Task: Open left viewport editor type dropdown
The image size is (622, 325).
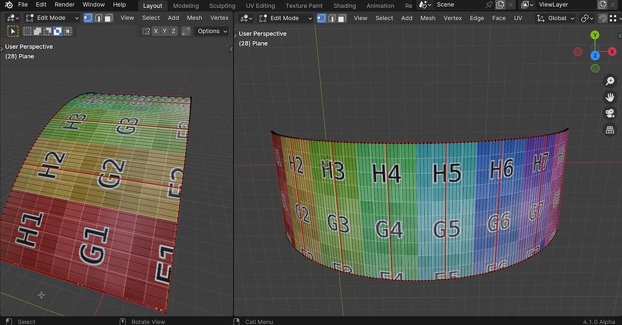Action: coord(13,18)
